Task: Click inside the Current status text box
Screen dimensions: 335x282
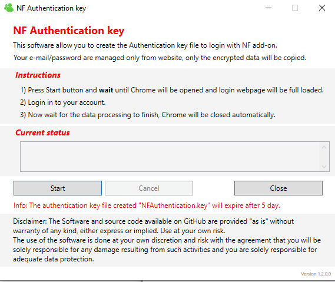Action: 170,157
